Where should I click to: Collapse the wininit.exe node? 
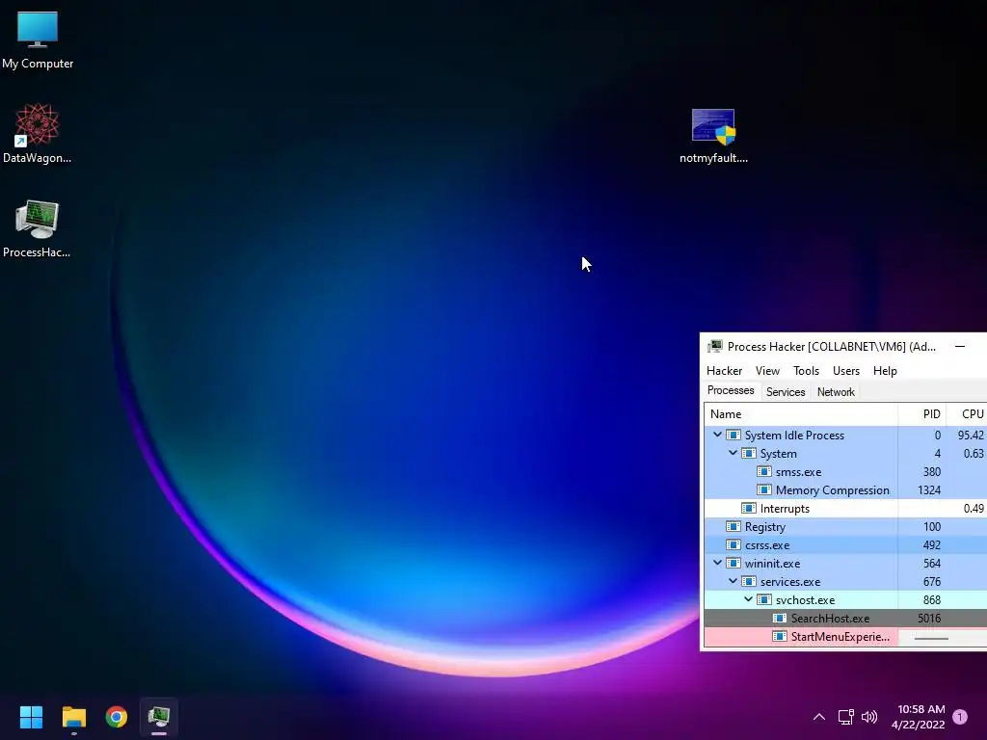(x=717, y=563)
